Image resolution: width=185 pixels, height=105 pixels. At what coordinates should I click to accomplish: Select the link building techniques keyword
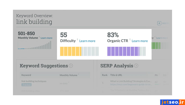click(x=34, y=81)
